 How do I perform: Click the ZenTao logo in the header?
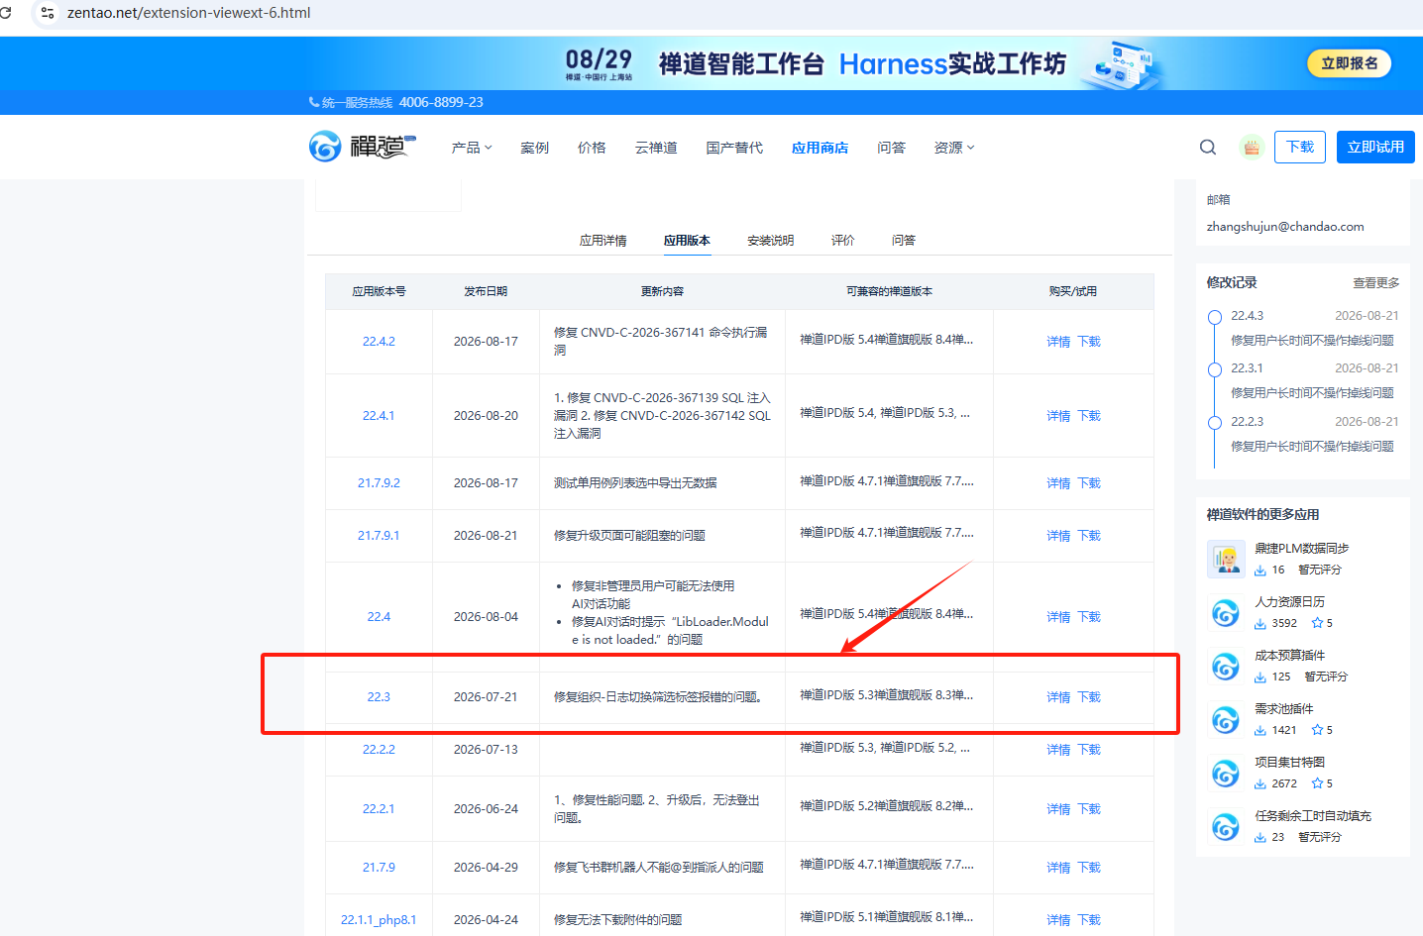[363, 147]
